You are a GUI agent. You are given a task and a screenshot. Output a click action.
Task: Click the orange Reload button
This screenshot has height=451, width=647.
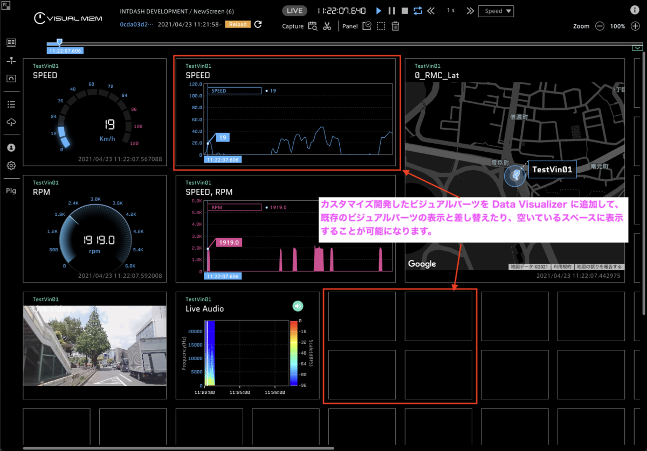point(238,24)
